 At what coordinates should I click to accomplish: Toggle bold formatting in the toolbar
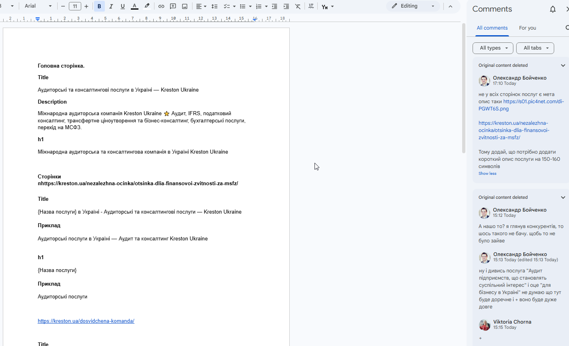point(99,6)
